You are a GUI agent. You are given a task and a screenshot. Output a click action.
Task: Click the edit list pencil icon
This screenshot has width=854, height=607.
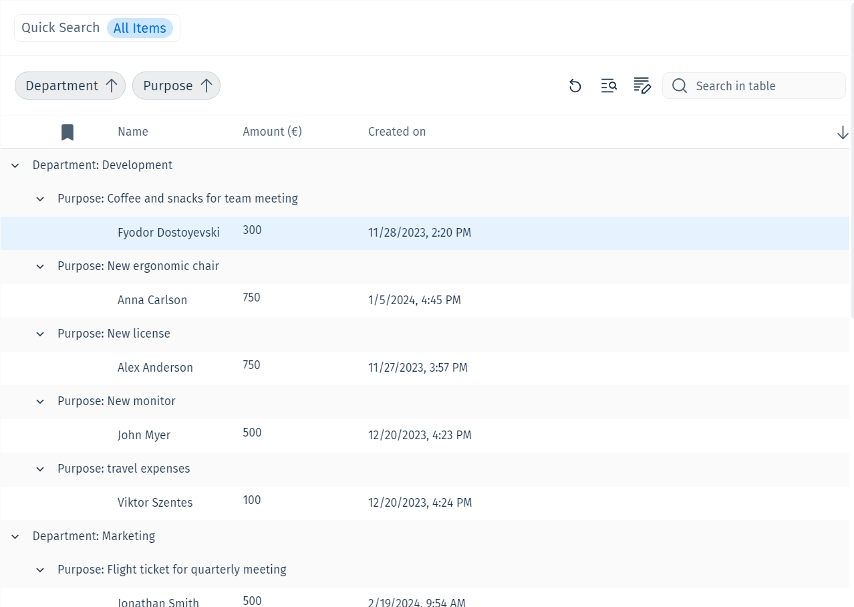pyautogui.click(x=642, y=86)
